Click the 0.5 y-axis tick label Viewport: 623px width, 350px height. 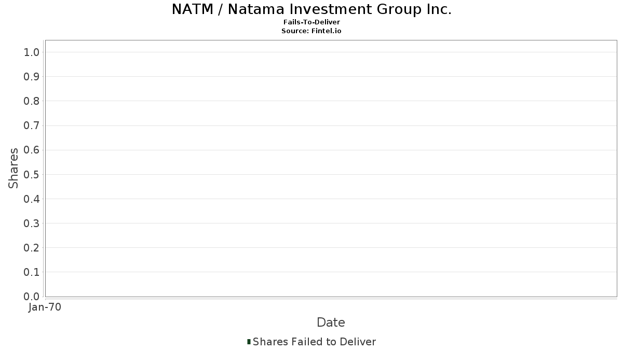coord(32,174)
